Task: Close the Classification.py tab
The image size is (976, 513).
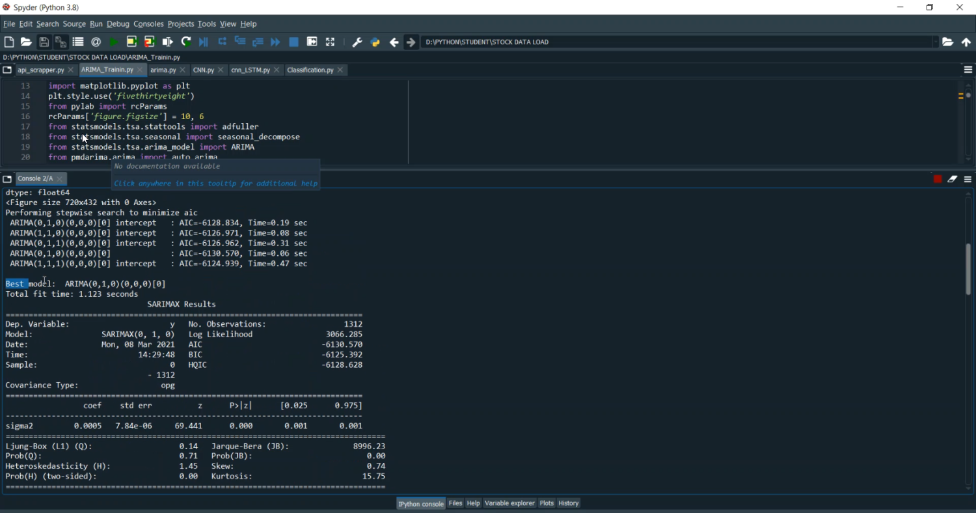Action: coord(340,70)
